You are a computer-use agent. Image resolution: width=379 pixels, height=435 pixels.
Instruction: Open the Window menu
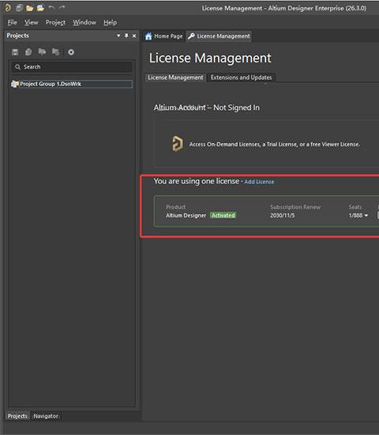[x=84, y=22]
